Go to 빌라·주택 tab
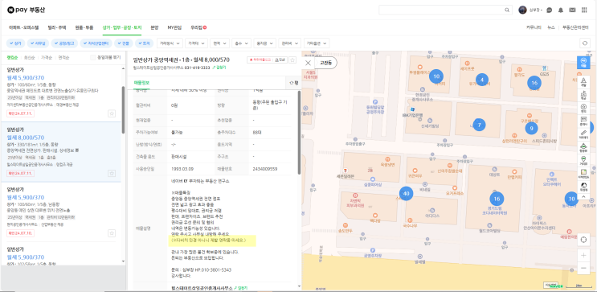Screen dimensions: 597x292 (x=57, y=27)
